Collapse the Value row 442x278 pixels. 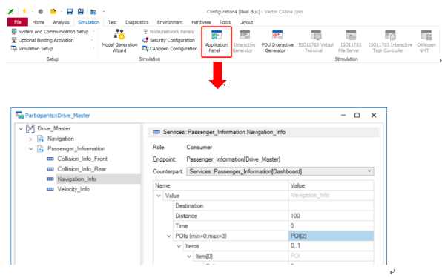[x=159, y=196]
